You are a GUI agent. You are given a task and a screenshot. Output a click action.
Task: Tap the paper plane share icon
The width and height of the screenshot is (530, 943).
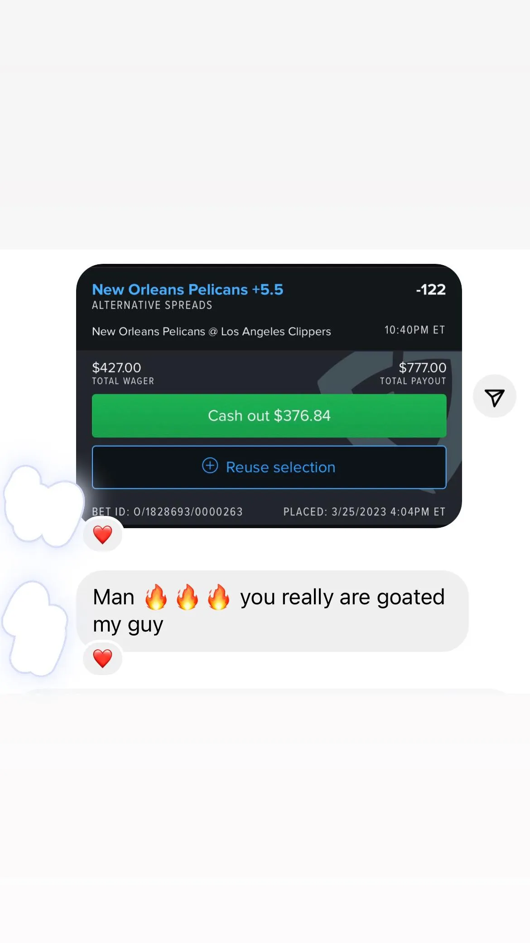click(494, 397)
